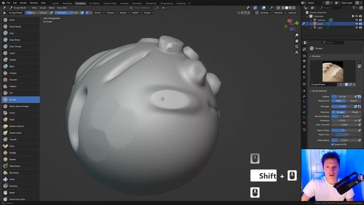The height and width of the screenshot is (205, 364).
Task: Select the Pinch brush tool
Action: 20,113
